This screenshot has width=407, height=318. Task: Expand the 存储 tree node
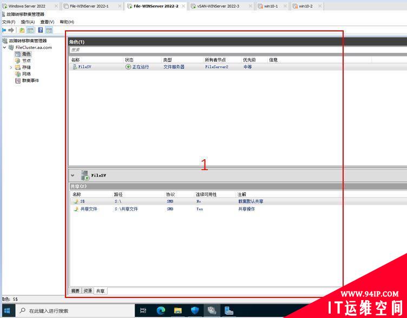coord(11,67)
